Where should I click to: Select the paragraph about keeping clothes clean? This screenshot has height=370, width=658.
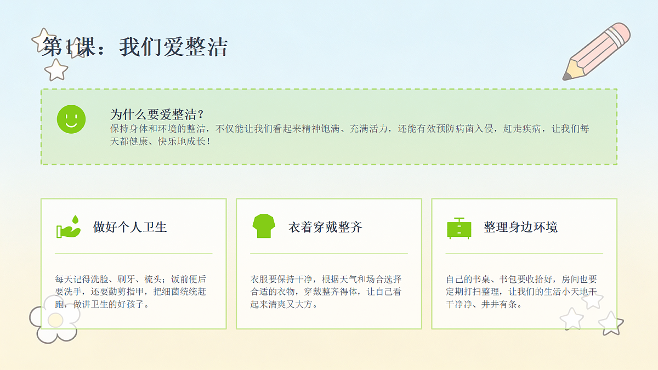[326, 292]
